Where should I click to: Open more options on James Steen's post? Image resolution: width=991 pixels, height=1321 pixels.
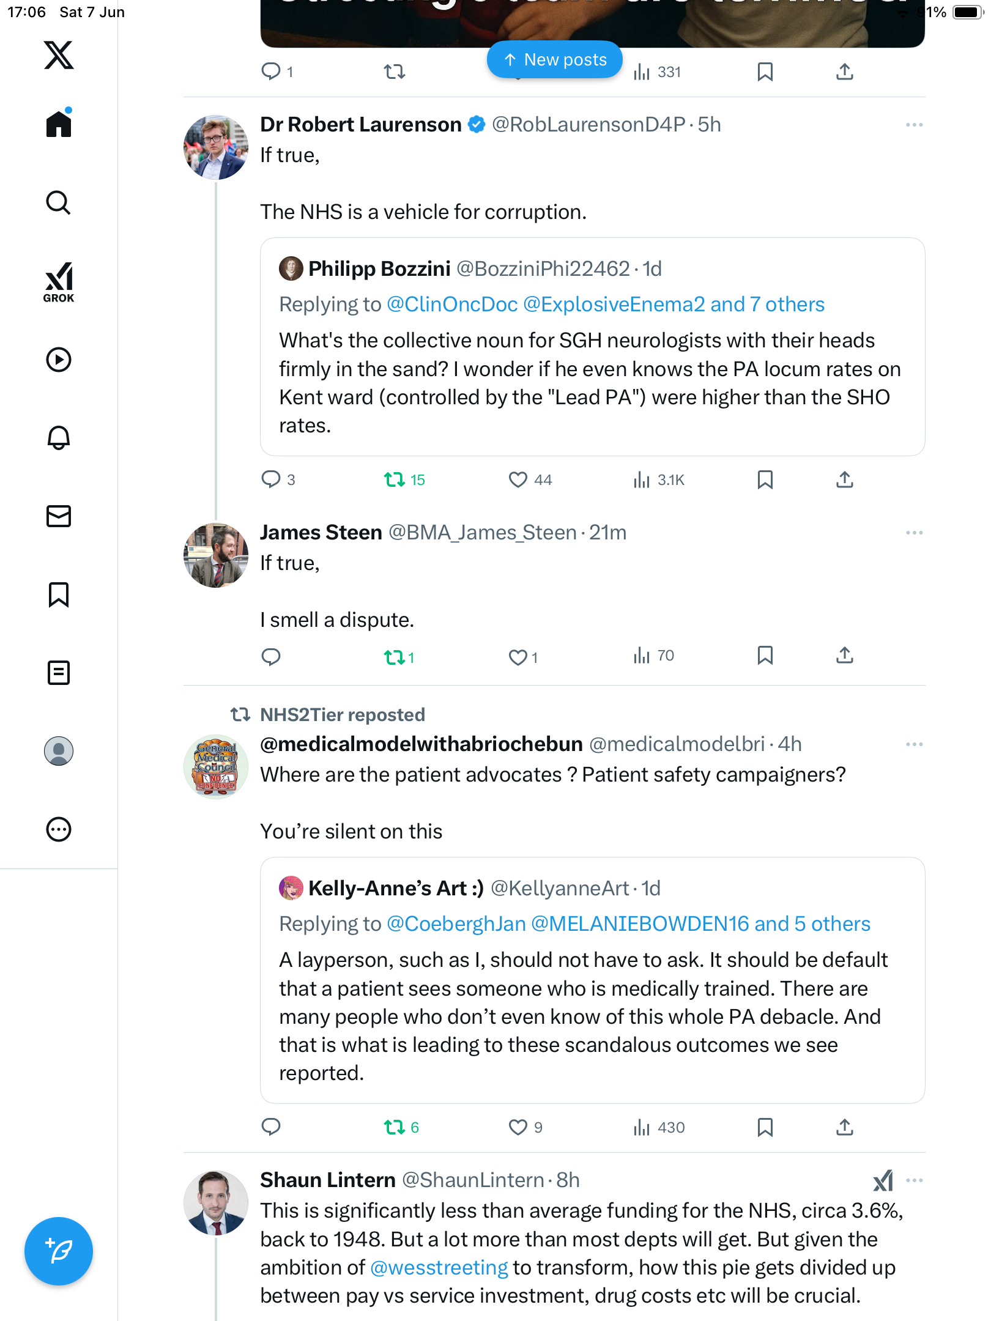tap(914, 533)
